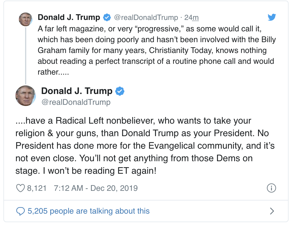Click the large profile avatar of the main tweet
This screenshot has width=292, height=225.
click(x=25, y=96)
